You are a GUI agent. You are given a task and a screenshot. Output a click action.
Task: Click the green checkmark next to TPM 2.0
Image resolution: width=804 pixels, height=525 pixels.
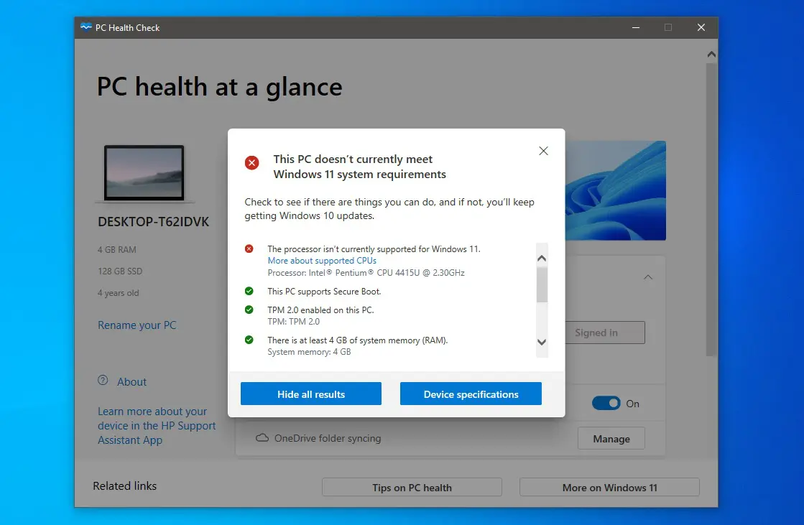(249, 310)
